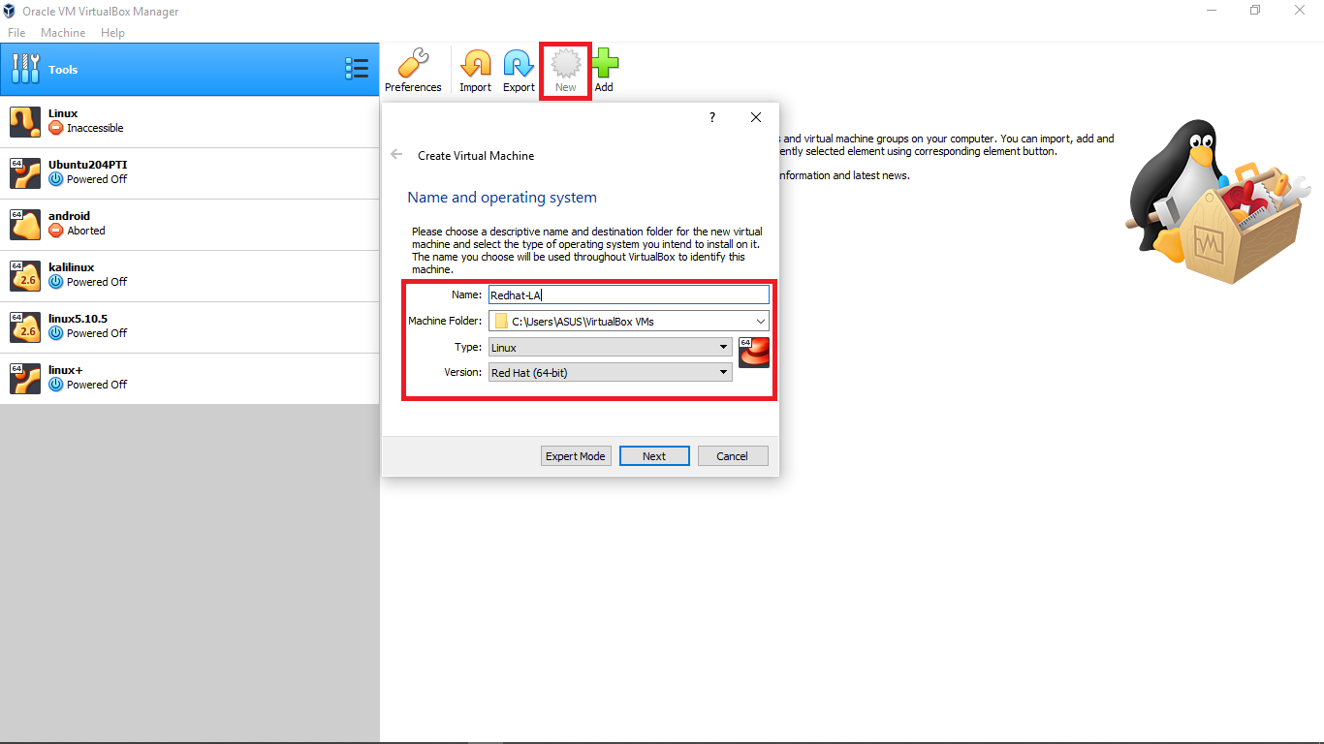The width and height of the screenshot is (1324, 744).
Task: Open the File menu
Action: (16, 33)
